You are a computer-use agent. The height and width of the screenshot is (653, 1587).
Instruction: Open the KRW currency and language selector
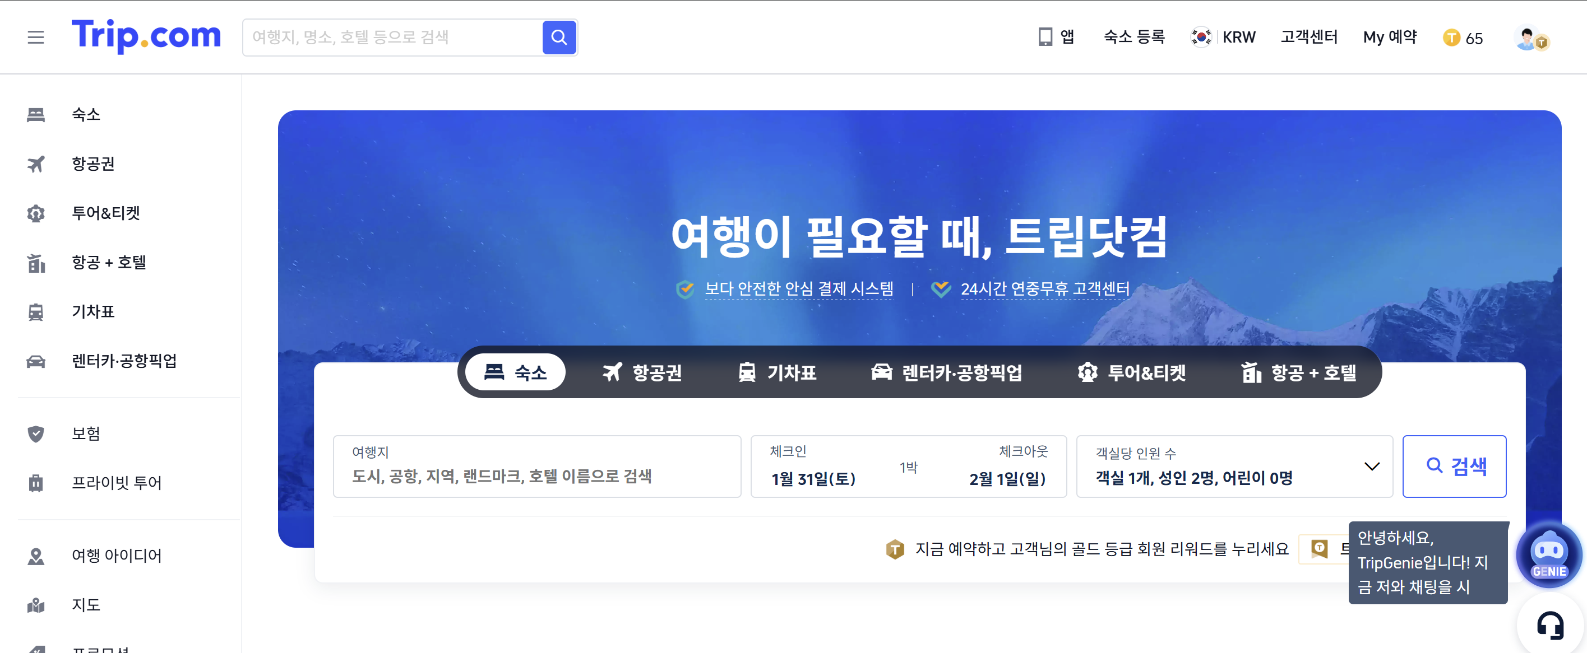[x=1223, y=38]
